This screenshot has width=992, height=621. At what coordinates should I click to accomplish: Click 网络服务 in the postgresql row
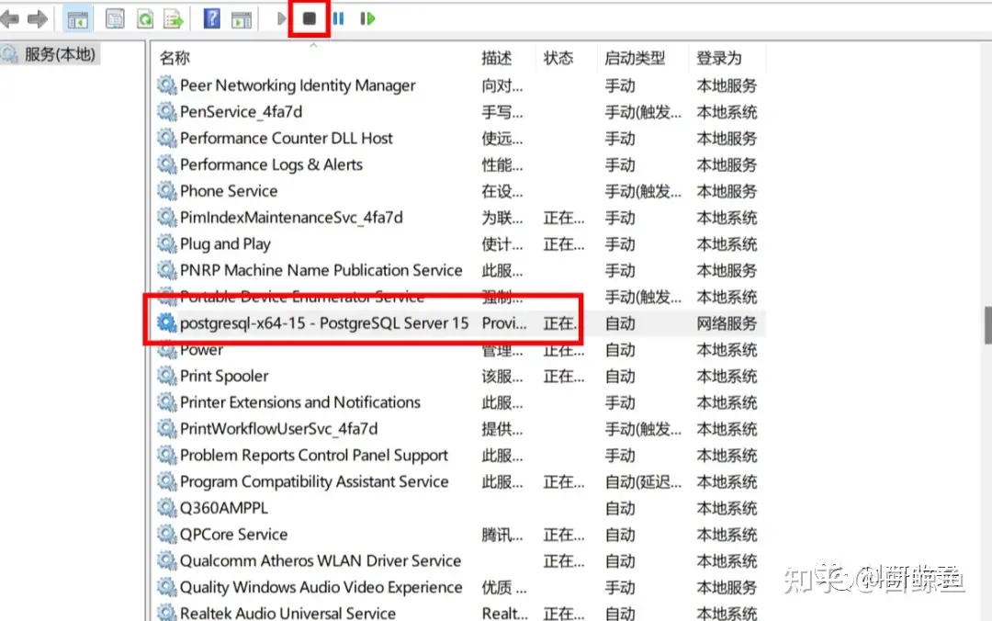coord(727,323)
